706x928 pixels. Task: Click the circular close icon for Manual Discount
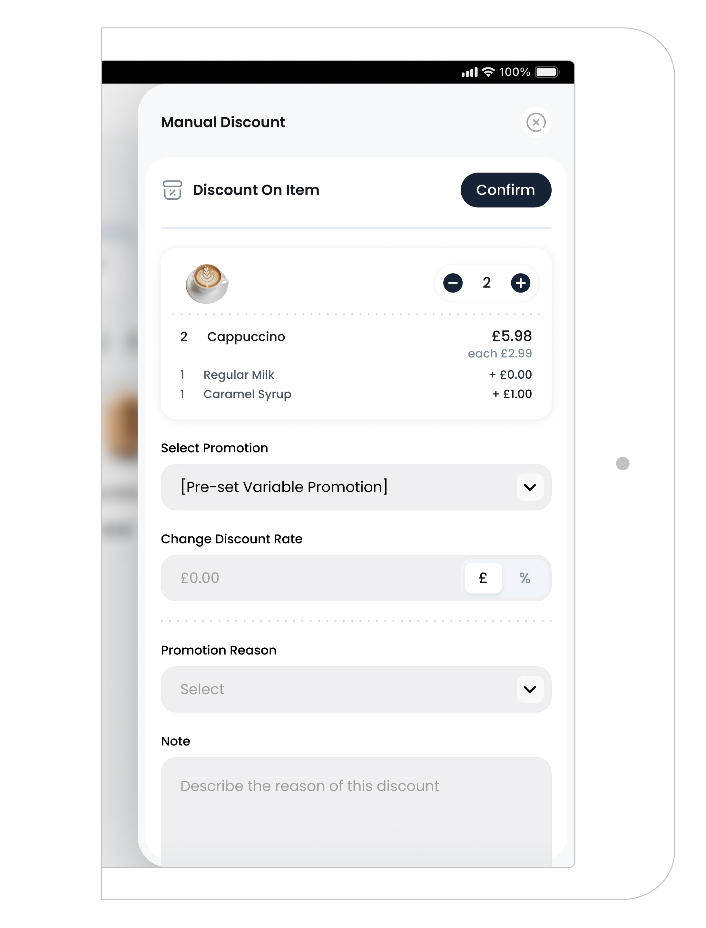tap(536, 122)
